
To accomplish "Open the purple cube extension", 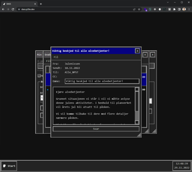I will [146, 10].
